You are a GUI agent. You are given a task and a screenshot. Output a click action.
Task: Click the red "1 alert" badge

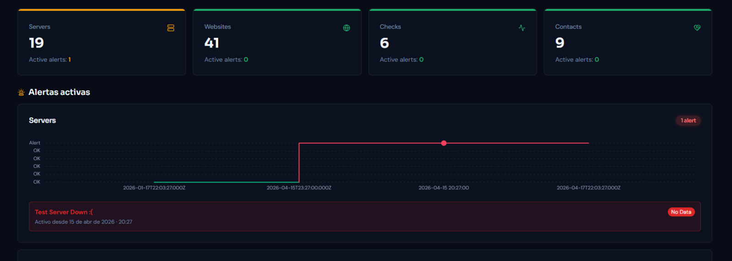coord(688,120)
